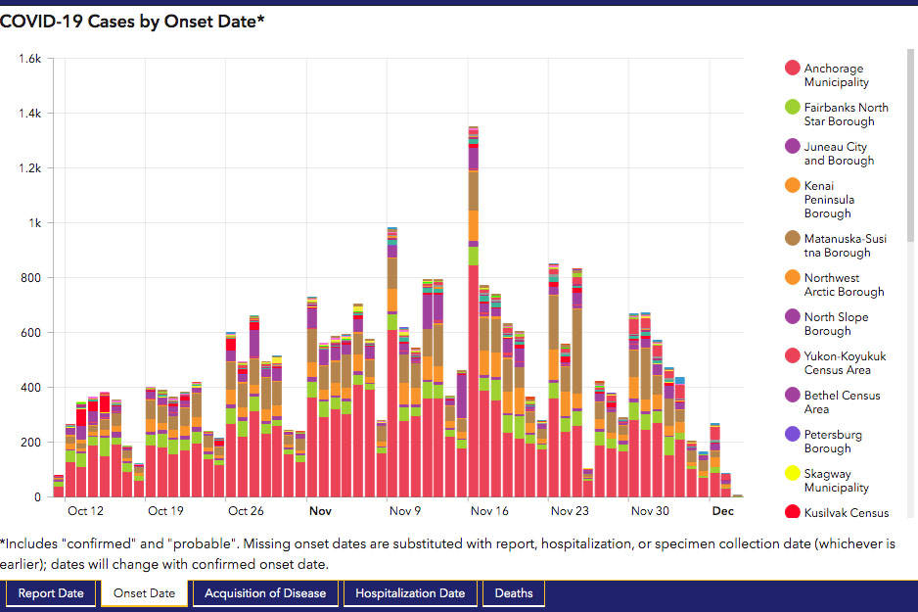Select the Onset Date tab
This screenshot has height=612, width=918.
(x=144, y=593)
